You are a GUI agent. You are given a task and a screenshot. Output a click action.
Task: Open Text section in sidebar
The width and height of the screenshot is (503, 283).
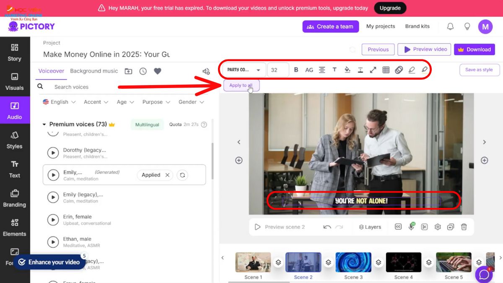pyautogui.click(x=15, y=169)
